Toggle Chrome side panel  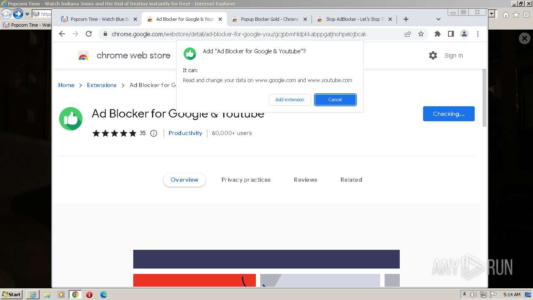pos(451,34)
